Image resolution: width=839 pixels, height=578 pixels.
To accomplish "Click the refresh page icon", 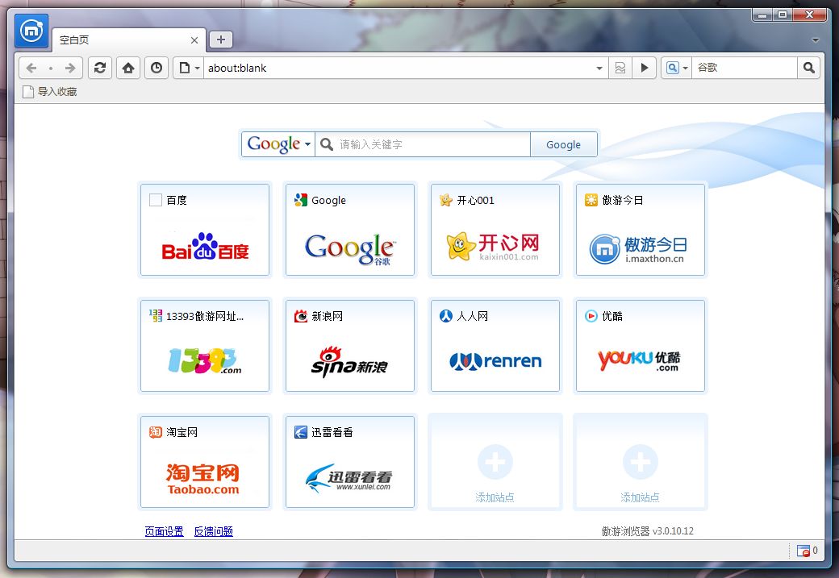I will tap(99, 69).
